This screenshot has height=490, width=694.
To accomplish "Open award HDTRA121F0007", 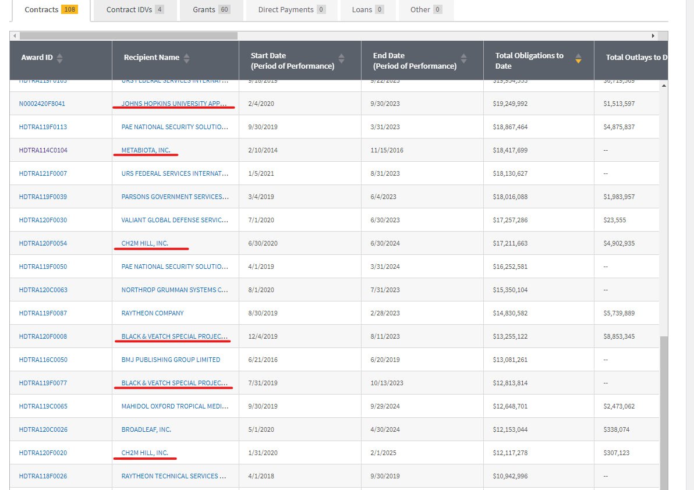I will 43,173.
